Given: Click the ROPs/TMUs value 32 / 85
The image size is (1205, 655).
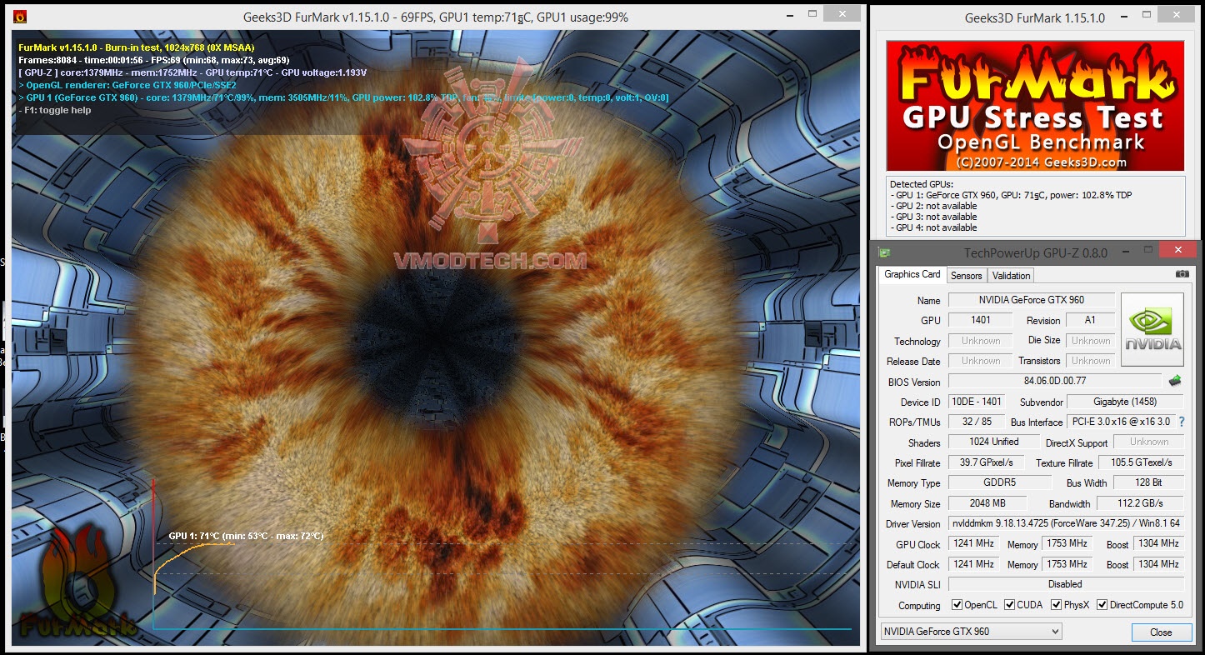Looking at the screenshot, I should pos(976,422).
